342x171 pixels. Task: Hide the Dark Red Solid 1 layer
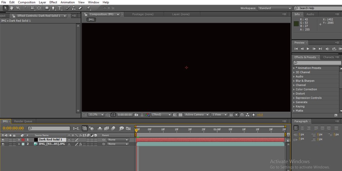click(x=3, y=140)
